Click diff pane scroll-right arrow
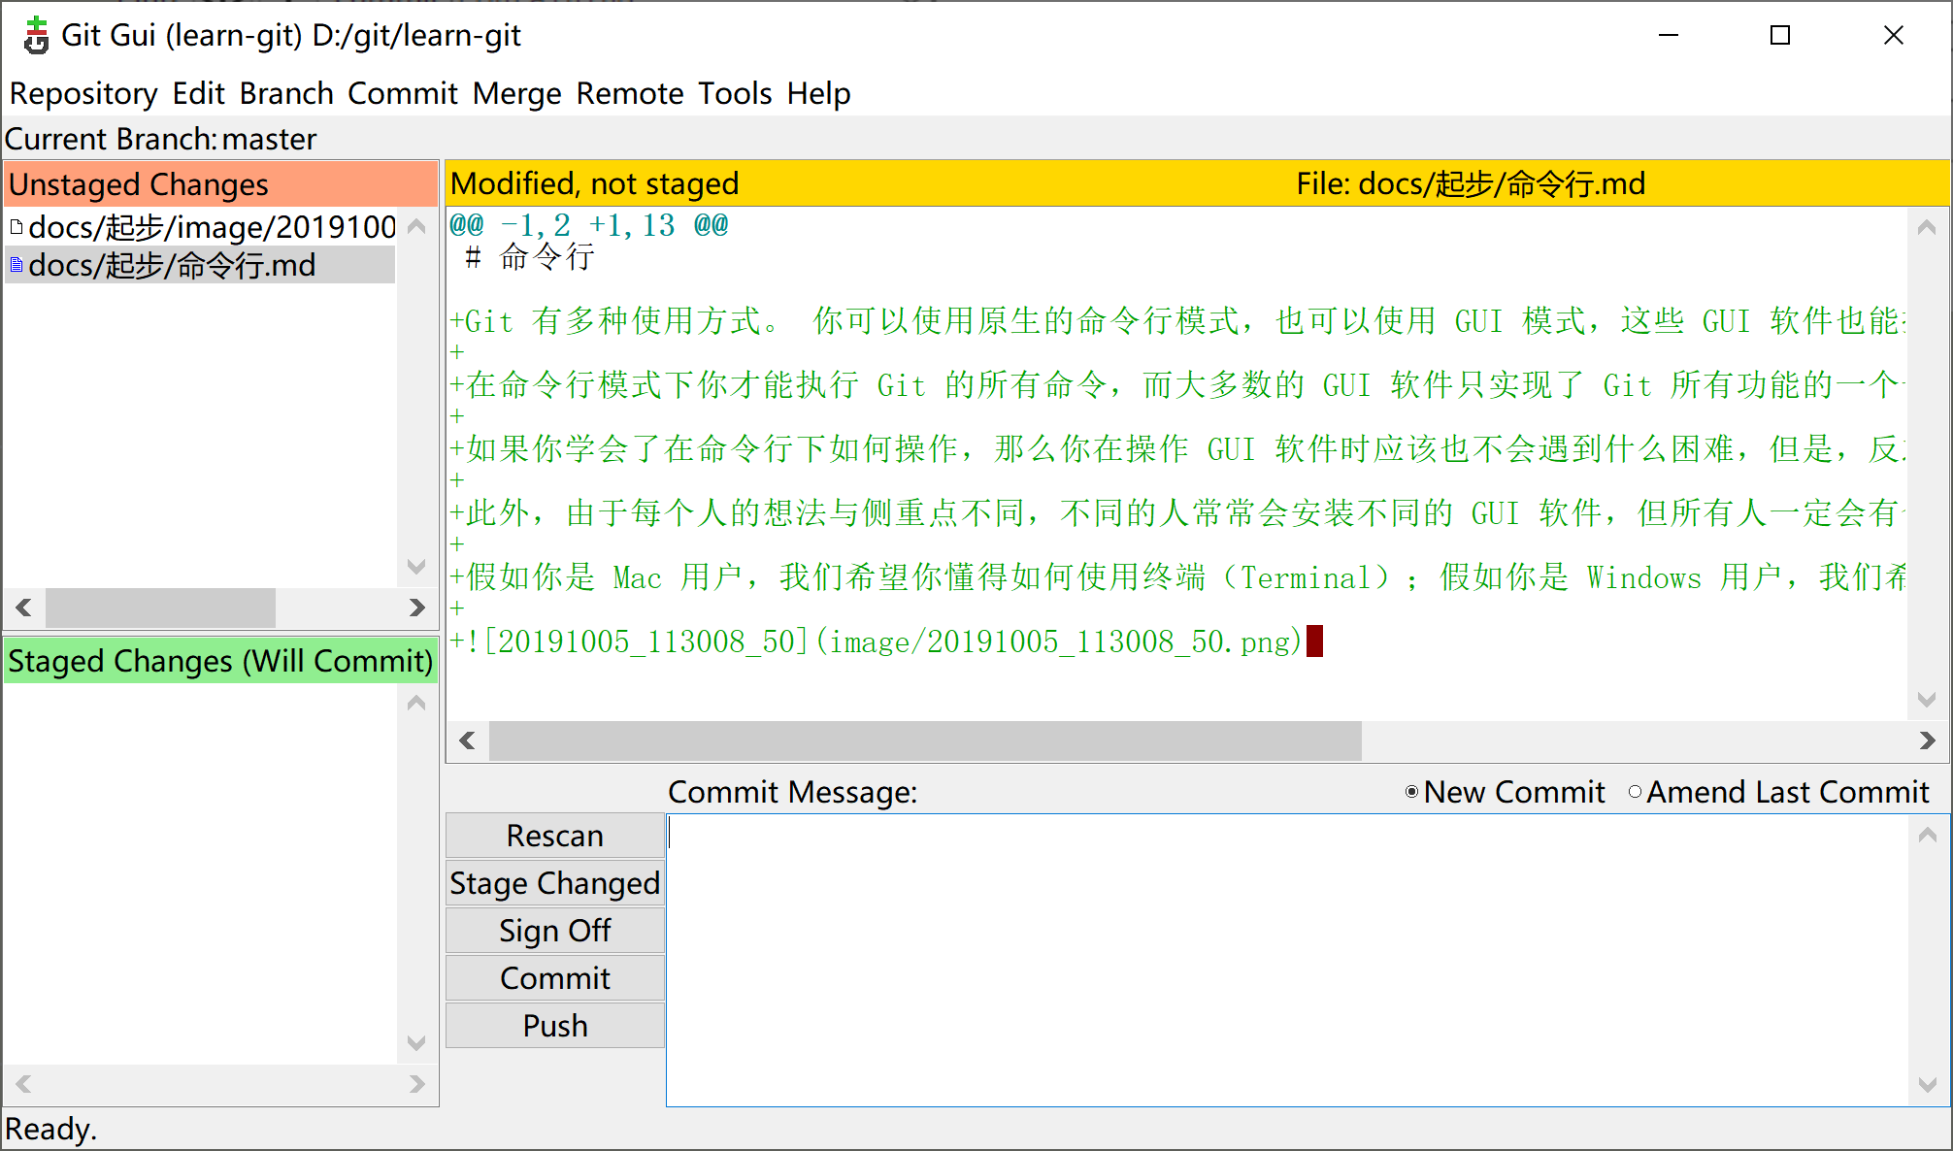 (x=1928, y=741)
